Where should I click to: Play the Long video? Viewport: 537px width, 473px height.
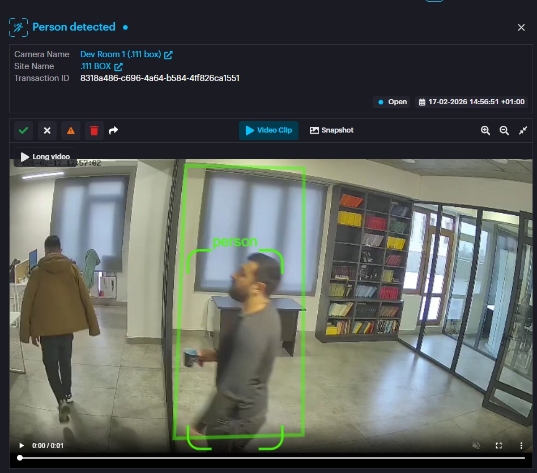(45, 157)
